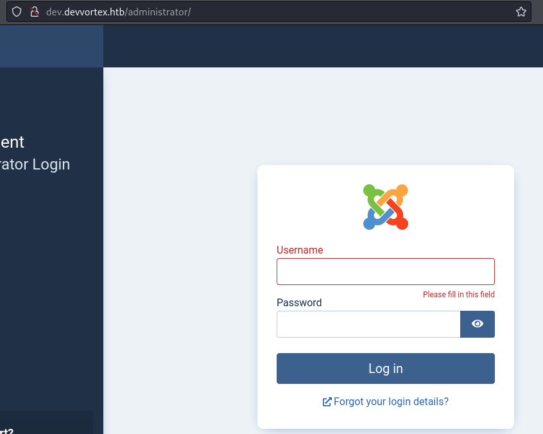Click the Password label
Viewport: 543px width, 434px height.
(x=299, y=302)
